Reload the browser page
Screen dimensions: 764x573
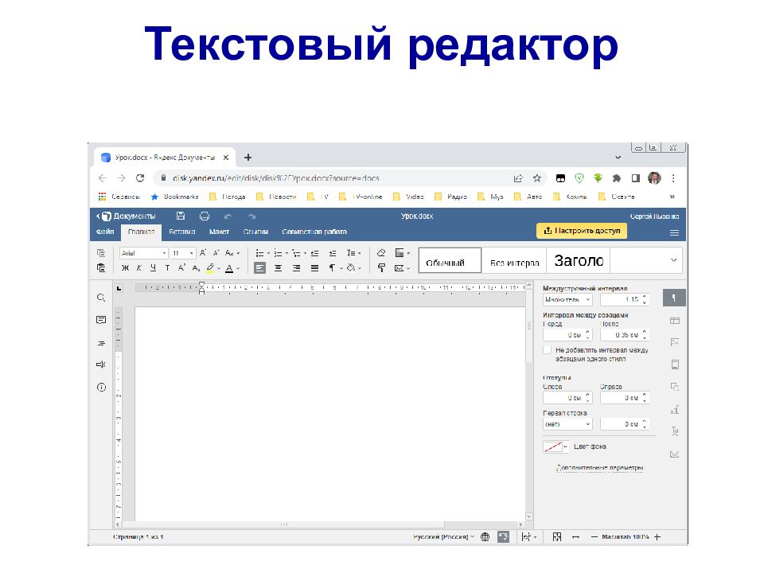[140, 178]
